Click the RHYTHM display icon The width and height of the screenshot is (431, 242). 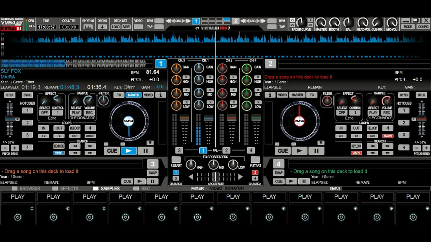(x=88, y=27)
